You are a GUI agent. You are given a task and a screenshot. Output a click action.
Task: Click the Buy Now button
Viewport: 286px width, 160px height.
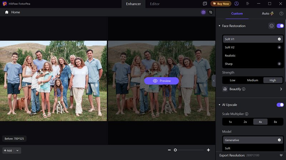(x=221, y=4)
